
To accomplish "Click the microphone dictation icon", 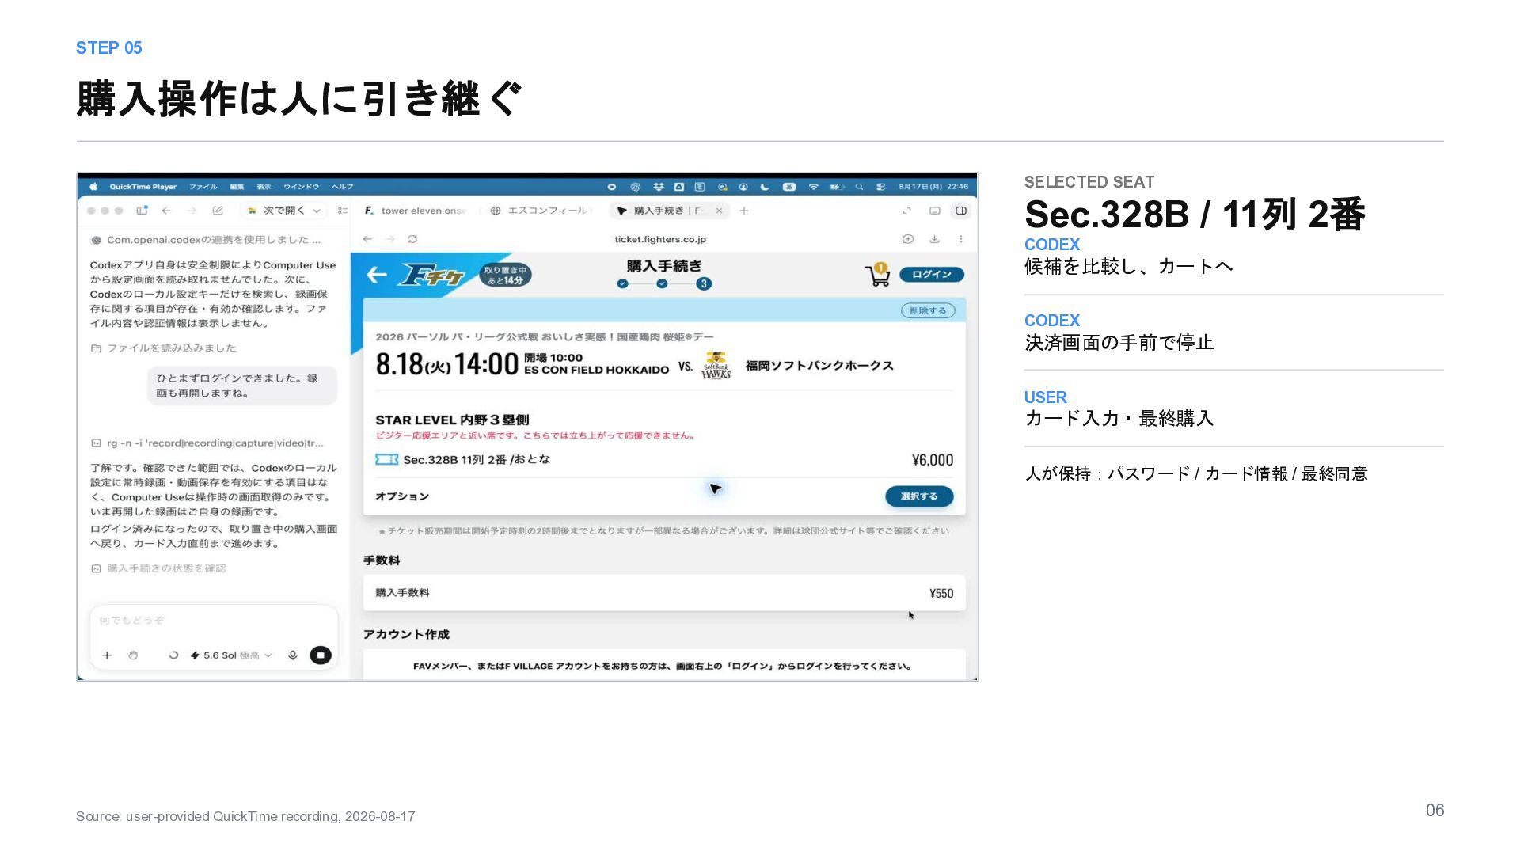I will [x=293, y=655].
